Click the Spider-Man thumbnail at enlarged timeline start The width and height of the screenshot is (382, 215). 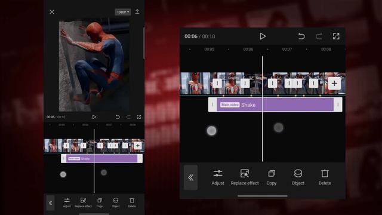coord(195,84)
